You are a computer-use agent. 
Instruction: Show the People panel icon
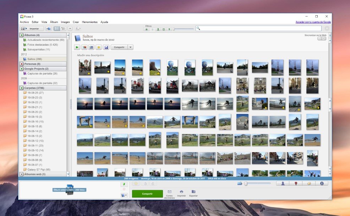tap(283, 183)
